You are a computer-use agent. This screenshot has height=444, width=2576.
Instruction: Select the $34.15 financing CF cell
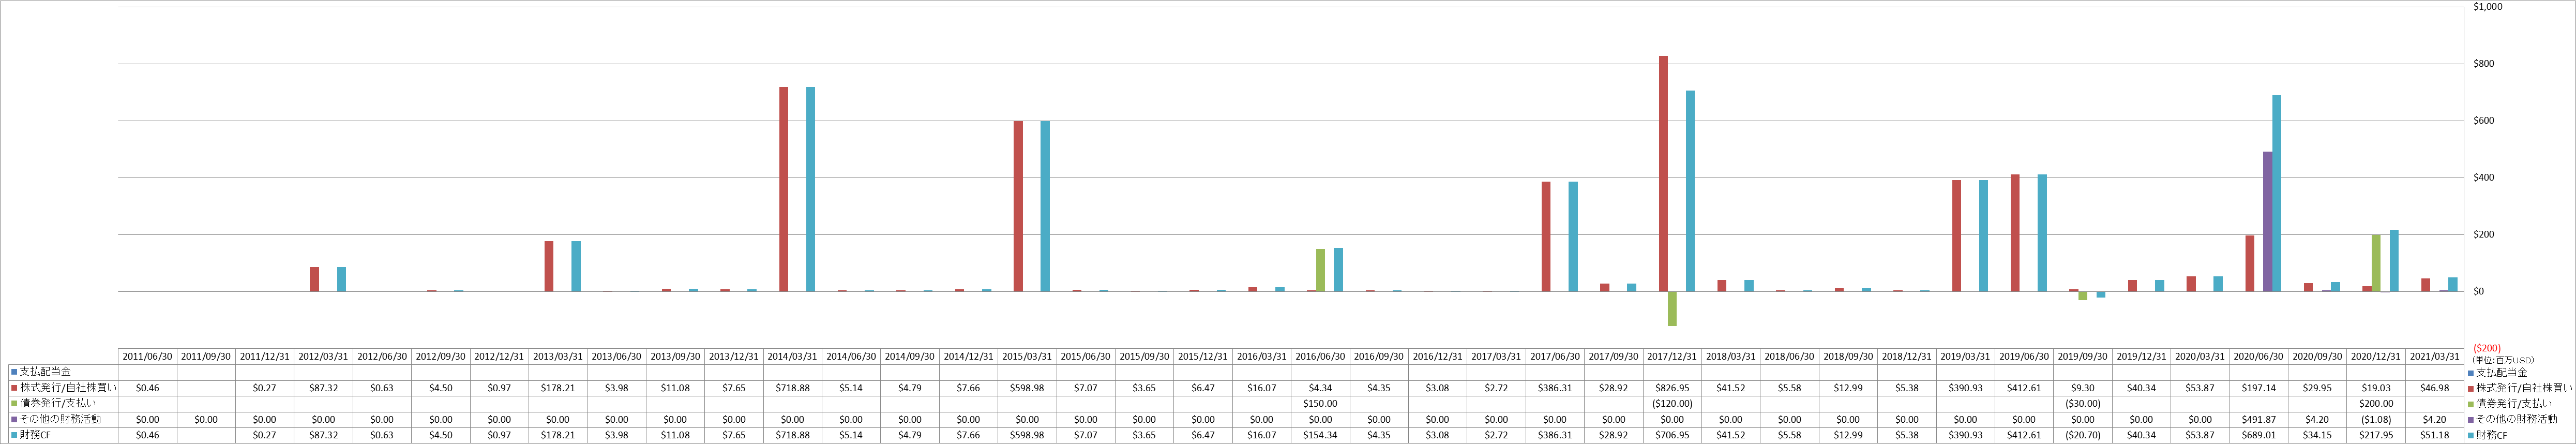pyautogui.click(x=2318, y=436)
